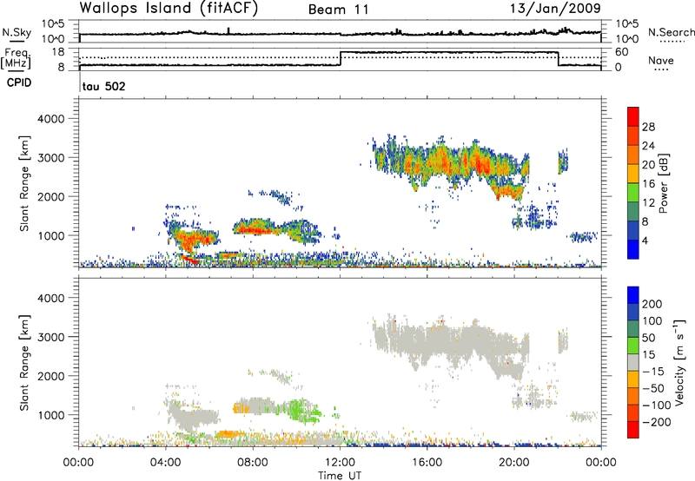The width and height of the screenshot is (695, 481).
Task: Click the '04:00' time axis label
Action: coord(165,463)
